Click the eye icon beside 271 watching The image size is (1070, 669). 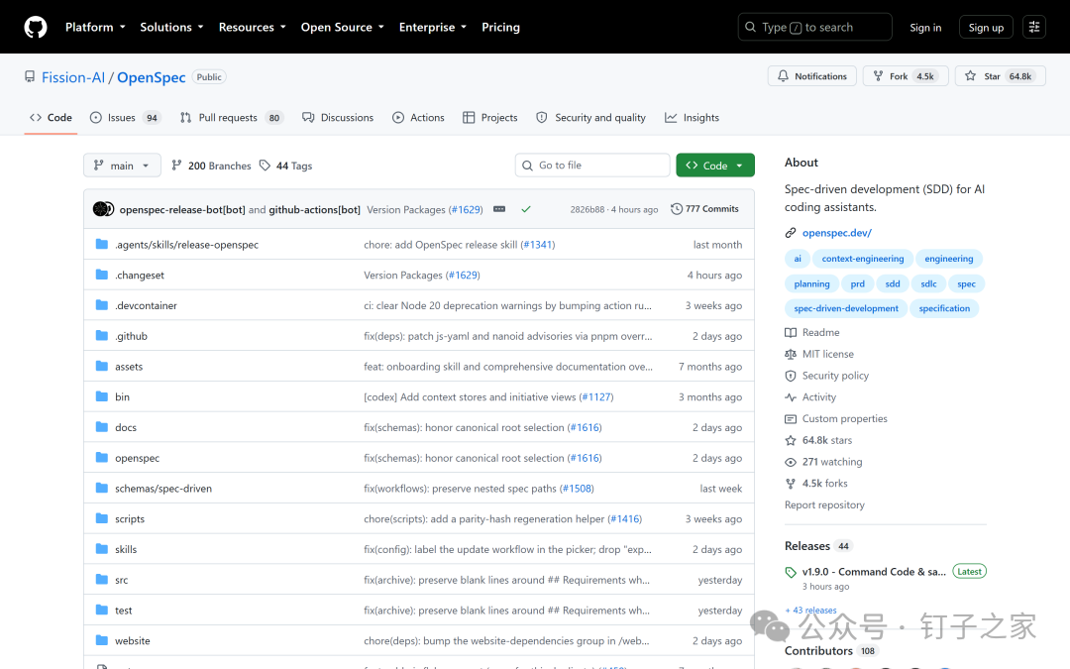[791, 462]
